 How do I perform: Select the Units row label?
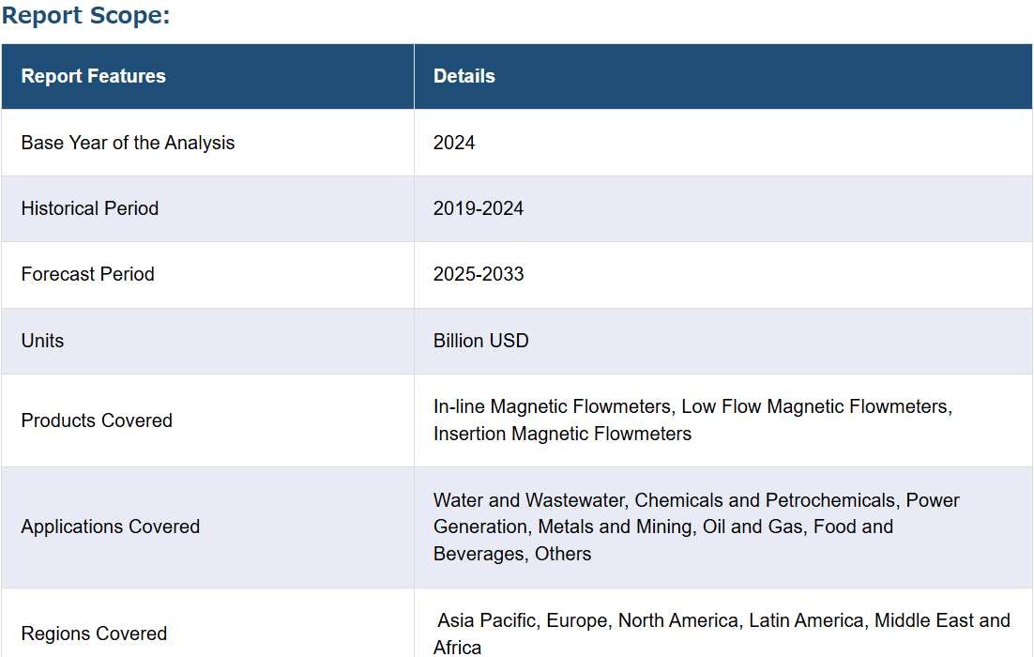click(x=42, y=341)
